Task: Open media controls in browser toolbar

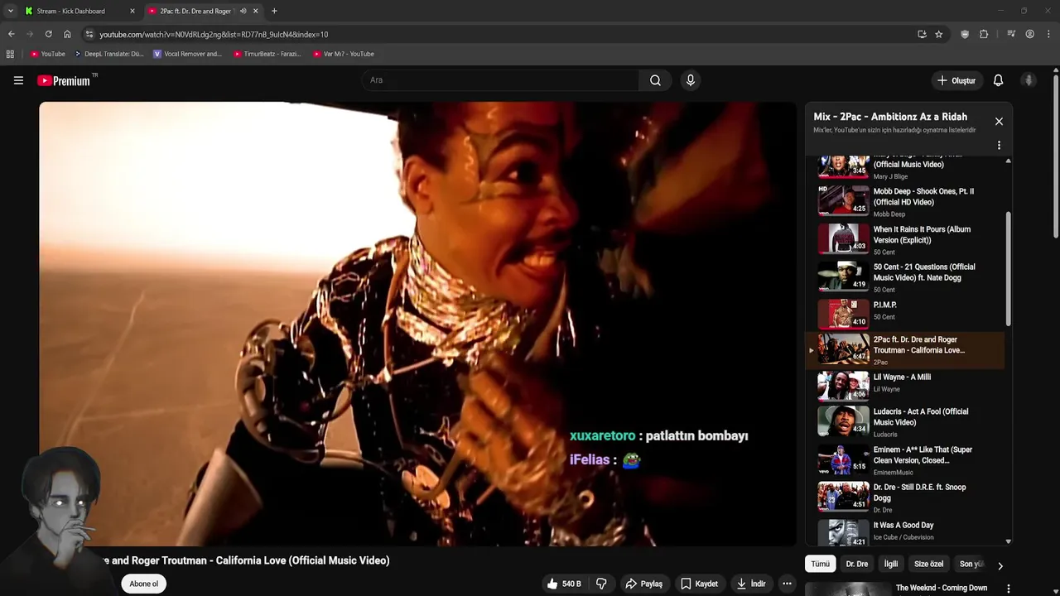Action: (x=1011, y=34)
